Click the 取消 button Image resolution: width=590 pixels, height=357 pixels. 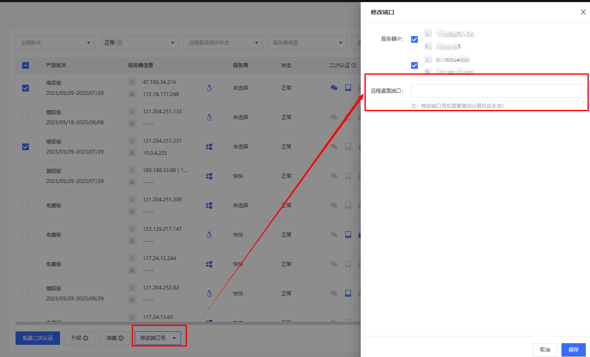point(545,349)
